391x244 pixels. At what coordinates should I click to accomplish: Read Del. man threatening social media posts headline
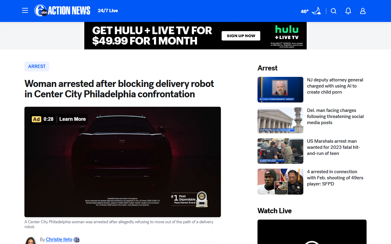335,117
